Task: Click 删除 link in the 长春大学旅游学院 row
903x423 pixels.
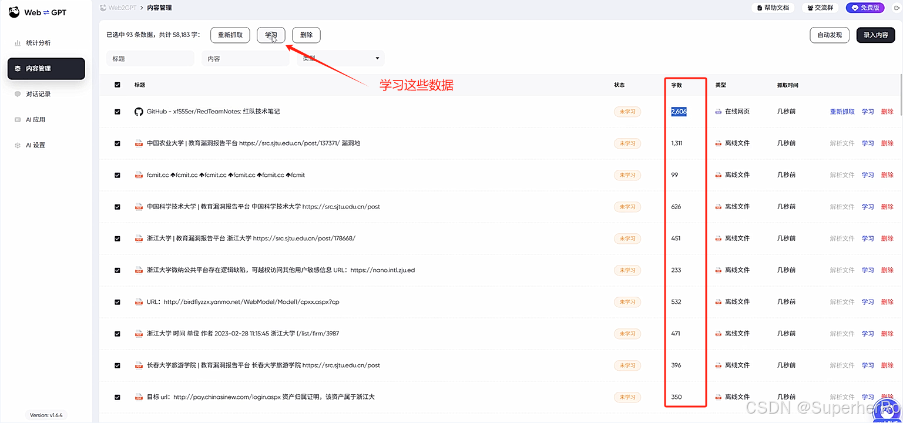Action: coord(887,365)
